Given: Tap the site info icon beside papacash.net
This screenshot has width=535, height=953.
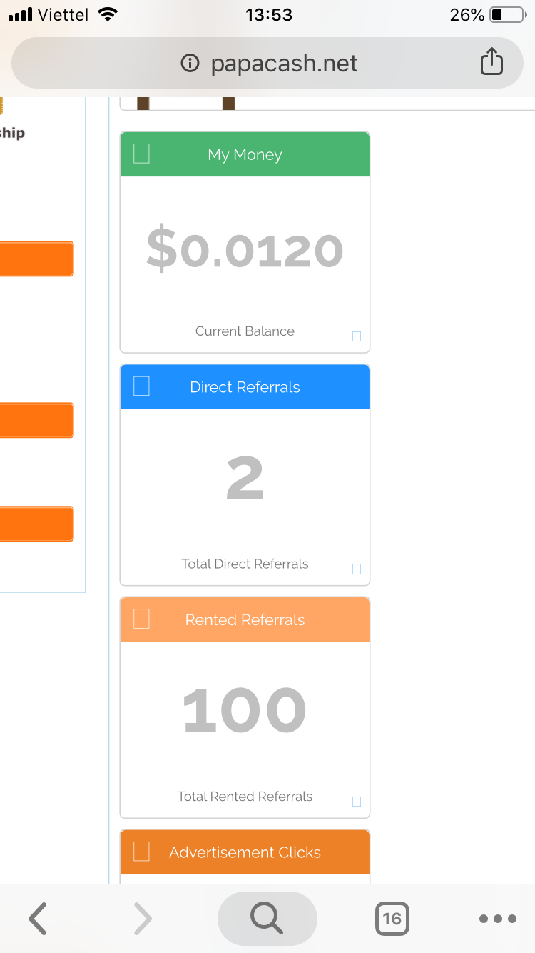Looking at the screenshot, I should point(190,64).
